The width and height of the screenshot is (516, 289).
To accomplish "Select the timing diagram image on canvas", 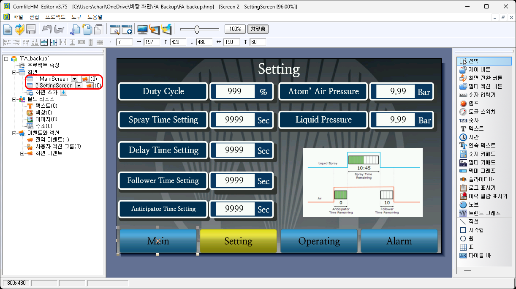I will click(x=363, y=182).
